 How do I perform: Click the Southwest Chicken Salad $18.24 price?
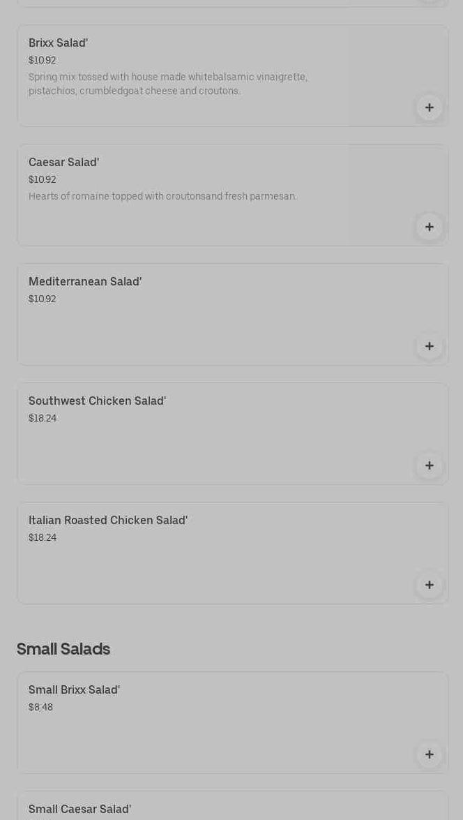[43, 419]
